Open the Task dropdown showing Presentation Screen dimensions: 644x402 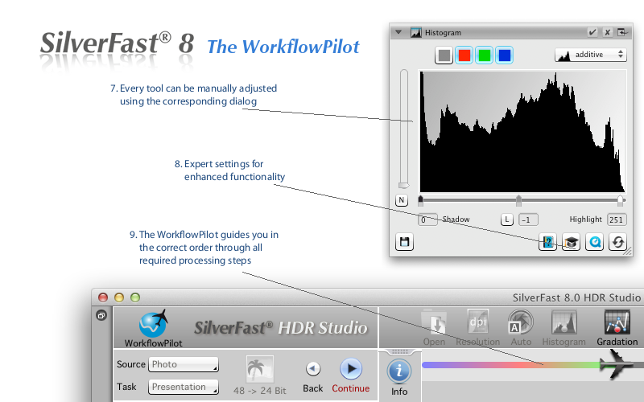coord(184,387)
